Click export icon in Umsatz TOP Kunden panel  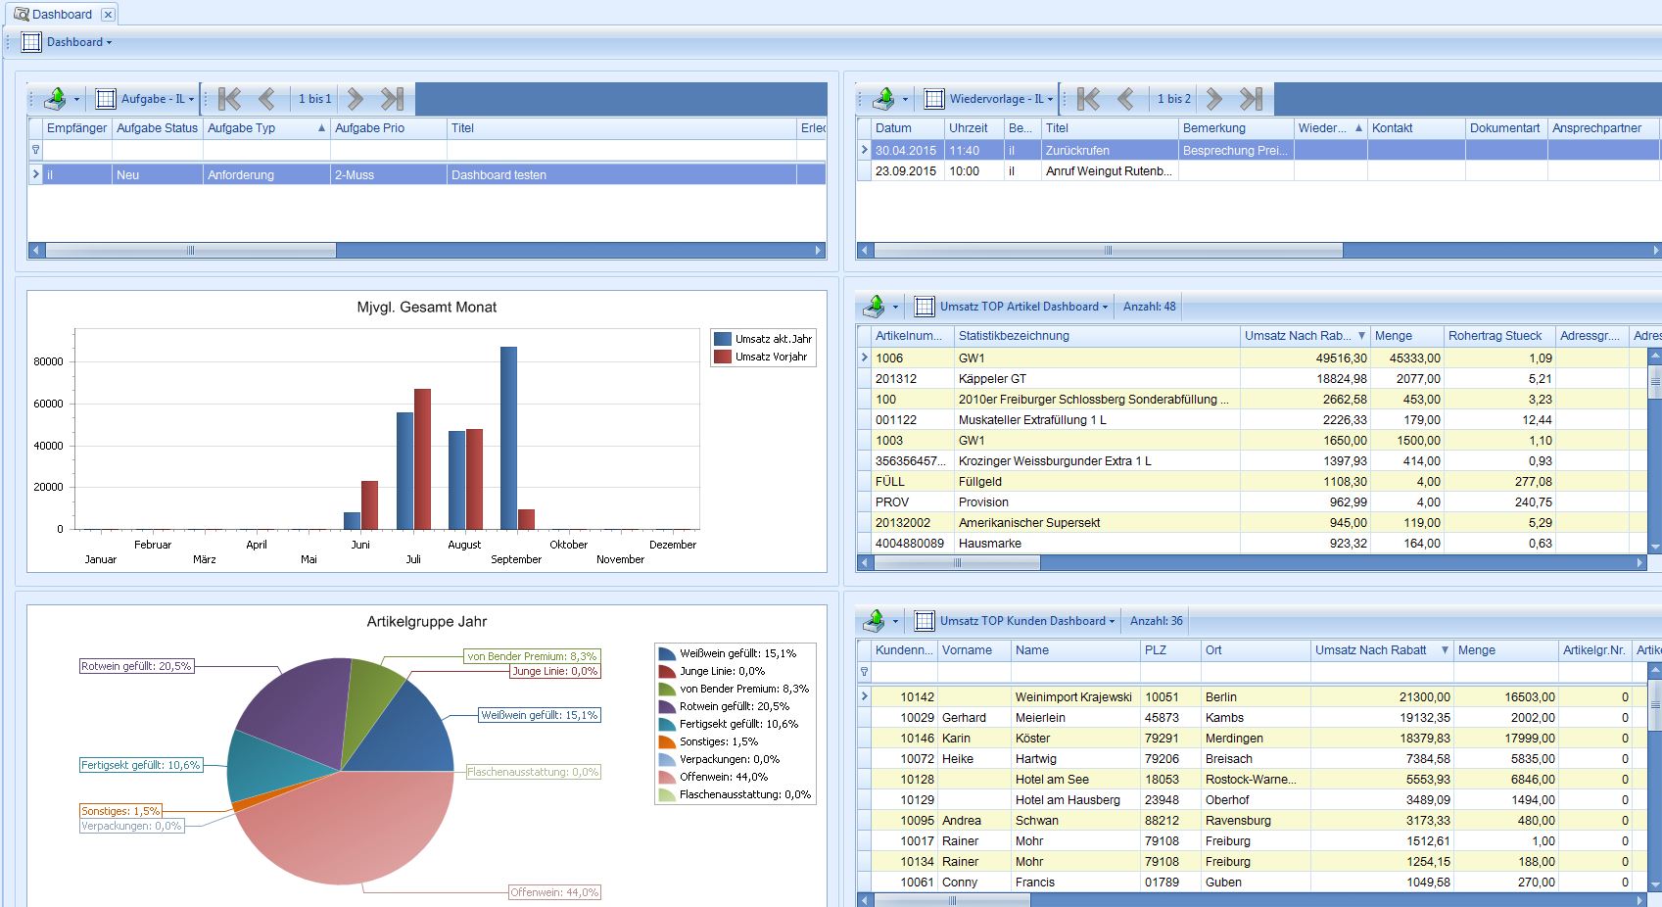click(x=875, y=620)
